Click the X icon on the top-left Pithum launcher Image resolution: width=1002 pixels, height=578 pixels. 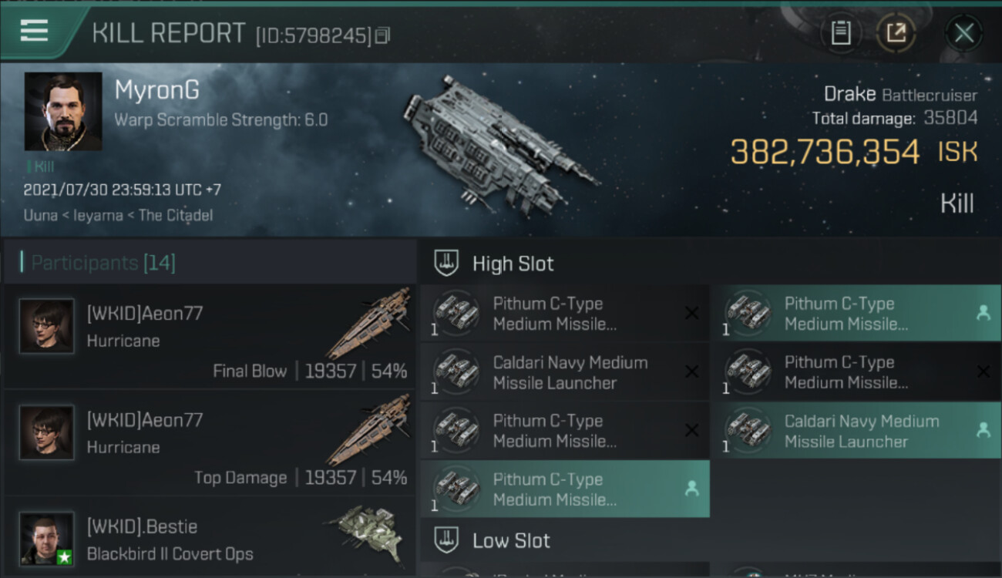691,313
